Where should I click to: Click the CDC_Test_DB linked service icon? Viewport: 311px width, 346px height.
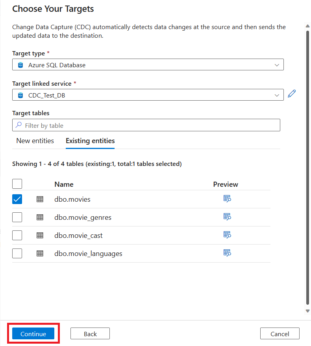point(19,95)
